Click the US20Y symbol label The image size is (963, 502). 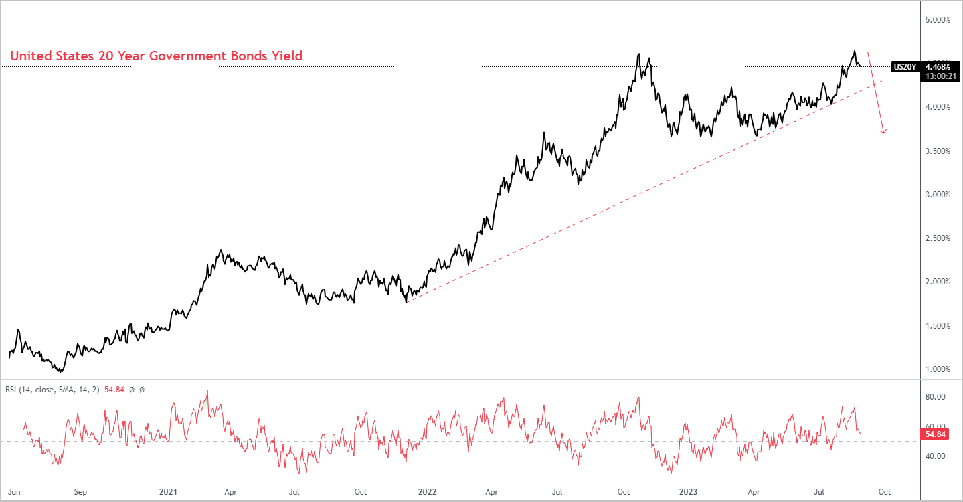tap(904, 66)
